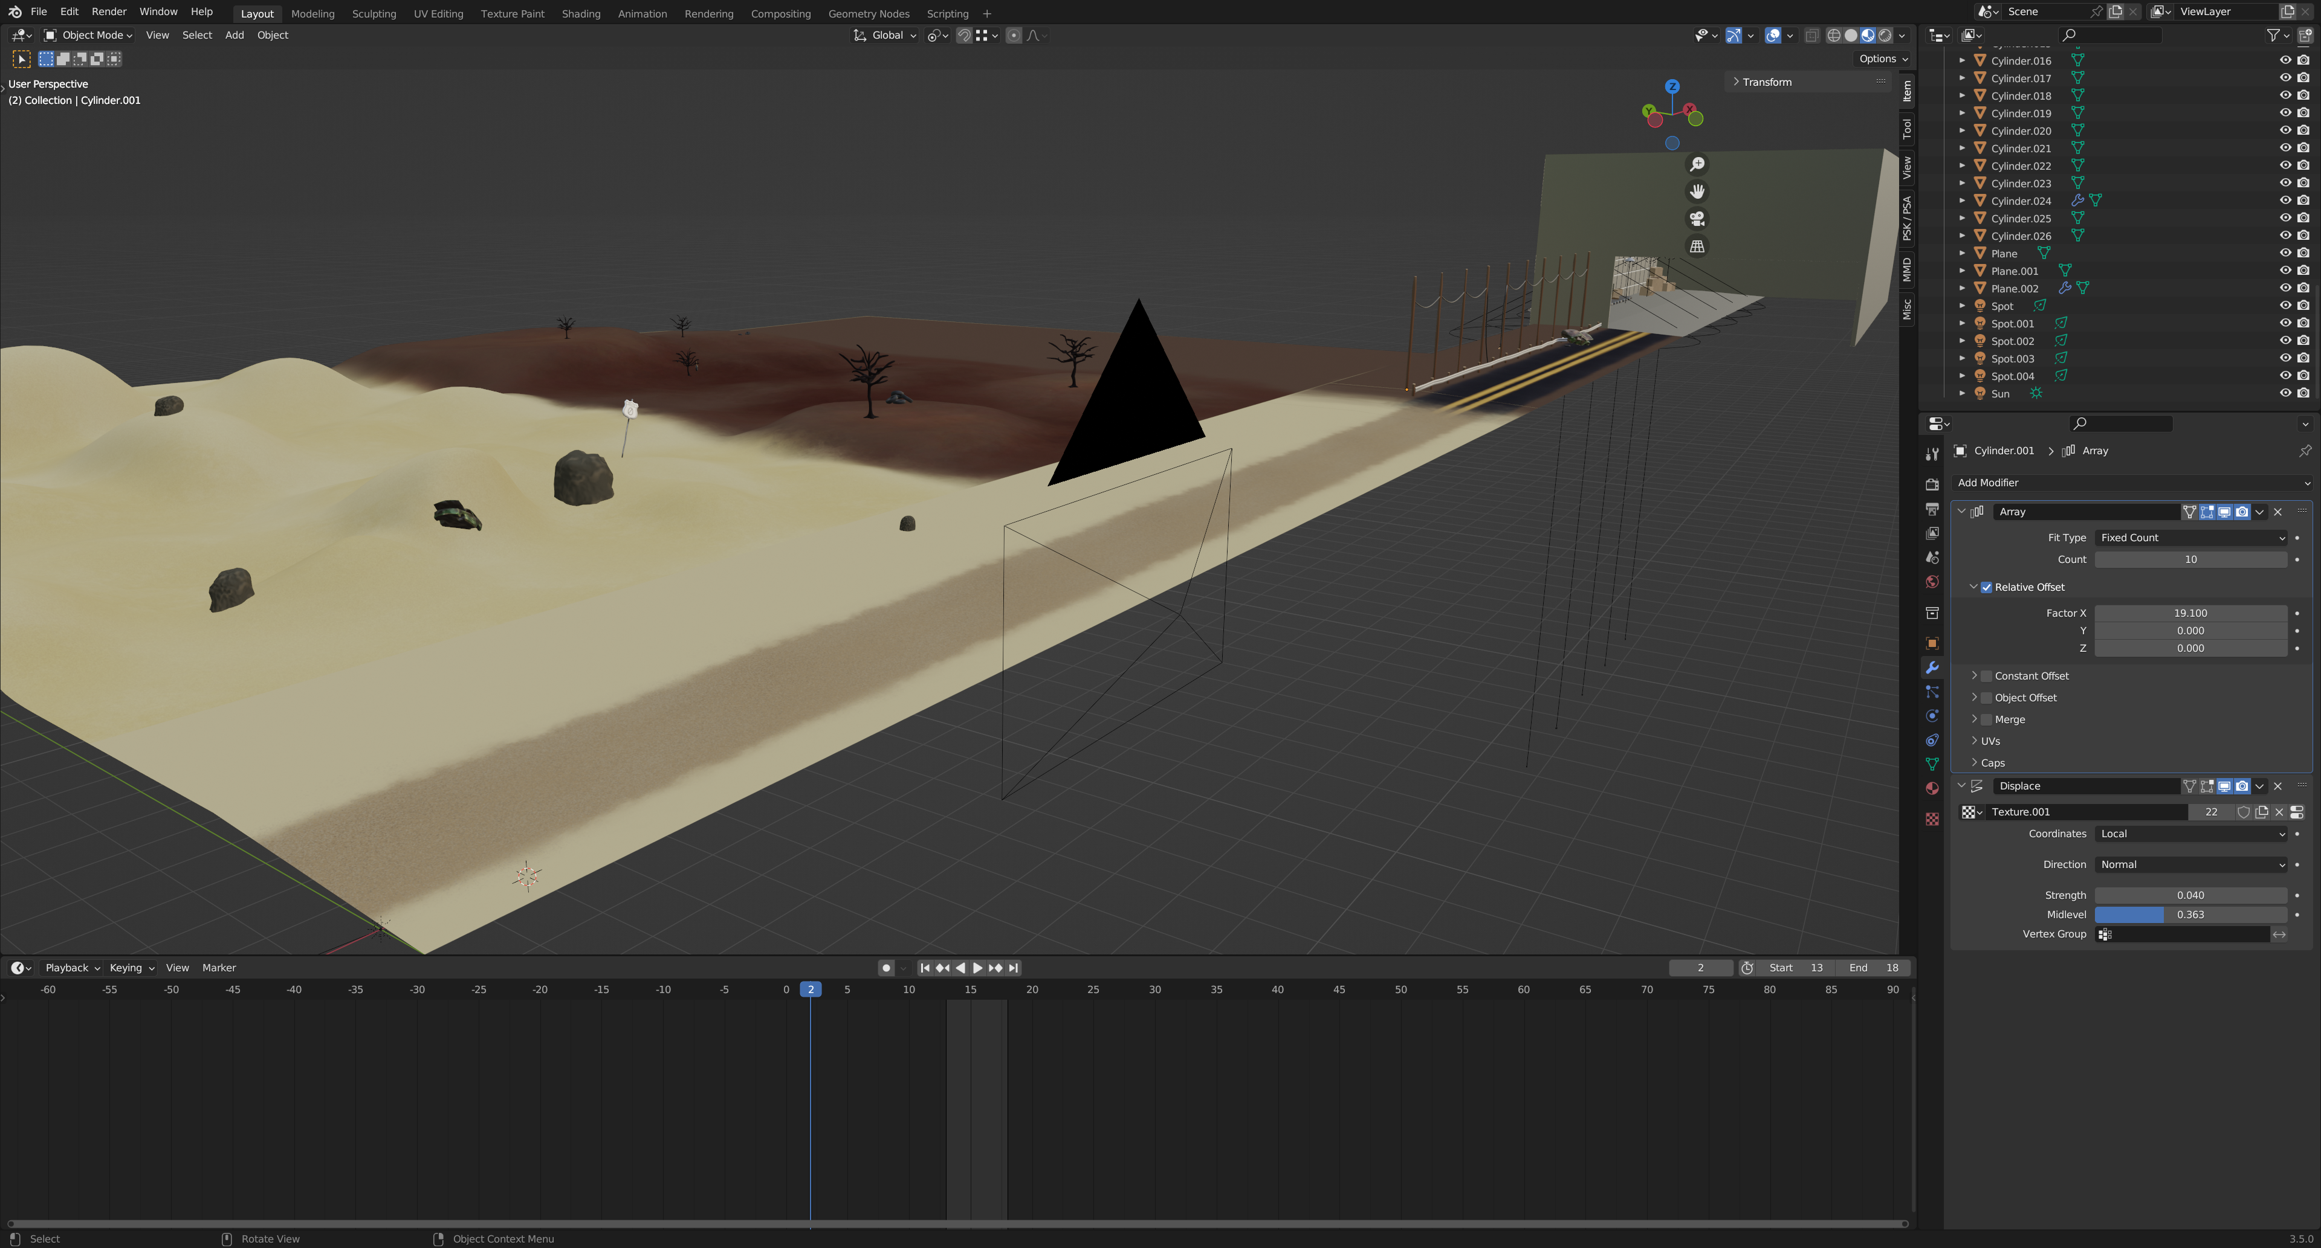This screenshot has height=1248, width=2321.
Task: Switch to the Shading workspace tab
Action: point(580,13)
